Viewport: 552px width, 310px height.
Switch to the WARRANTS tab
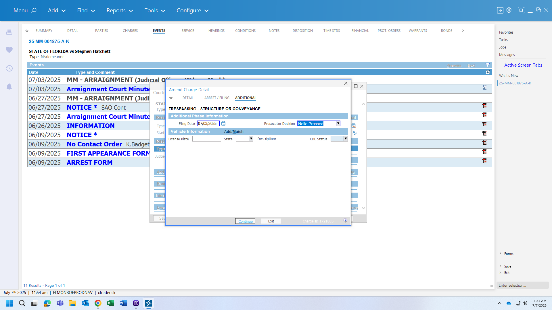point(418,30)
